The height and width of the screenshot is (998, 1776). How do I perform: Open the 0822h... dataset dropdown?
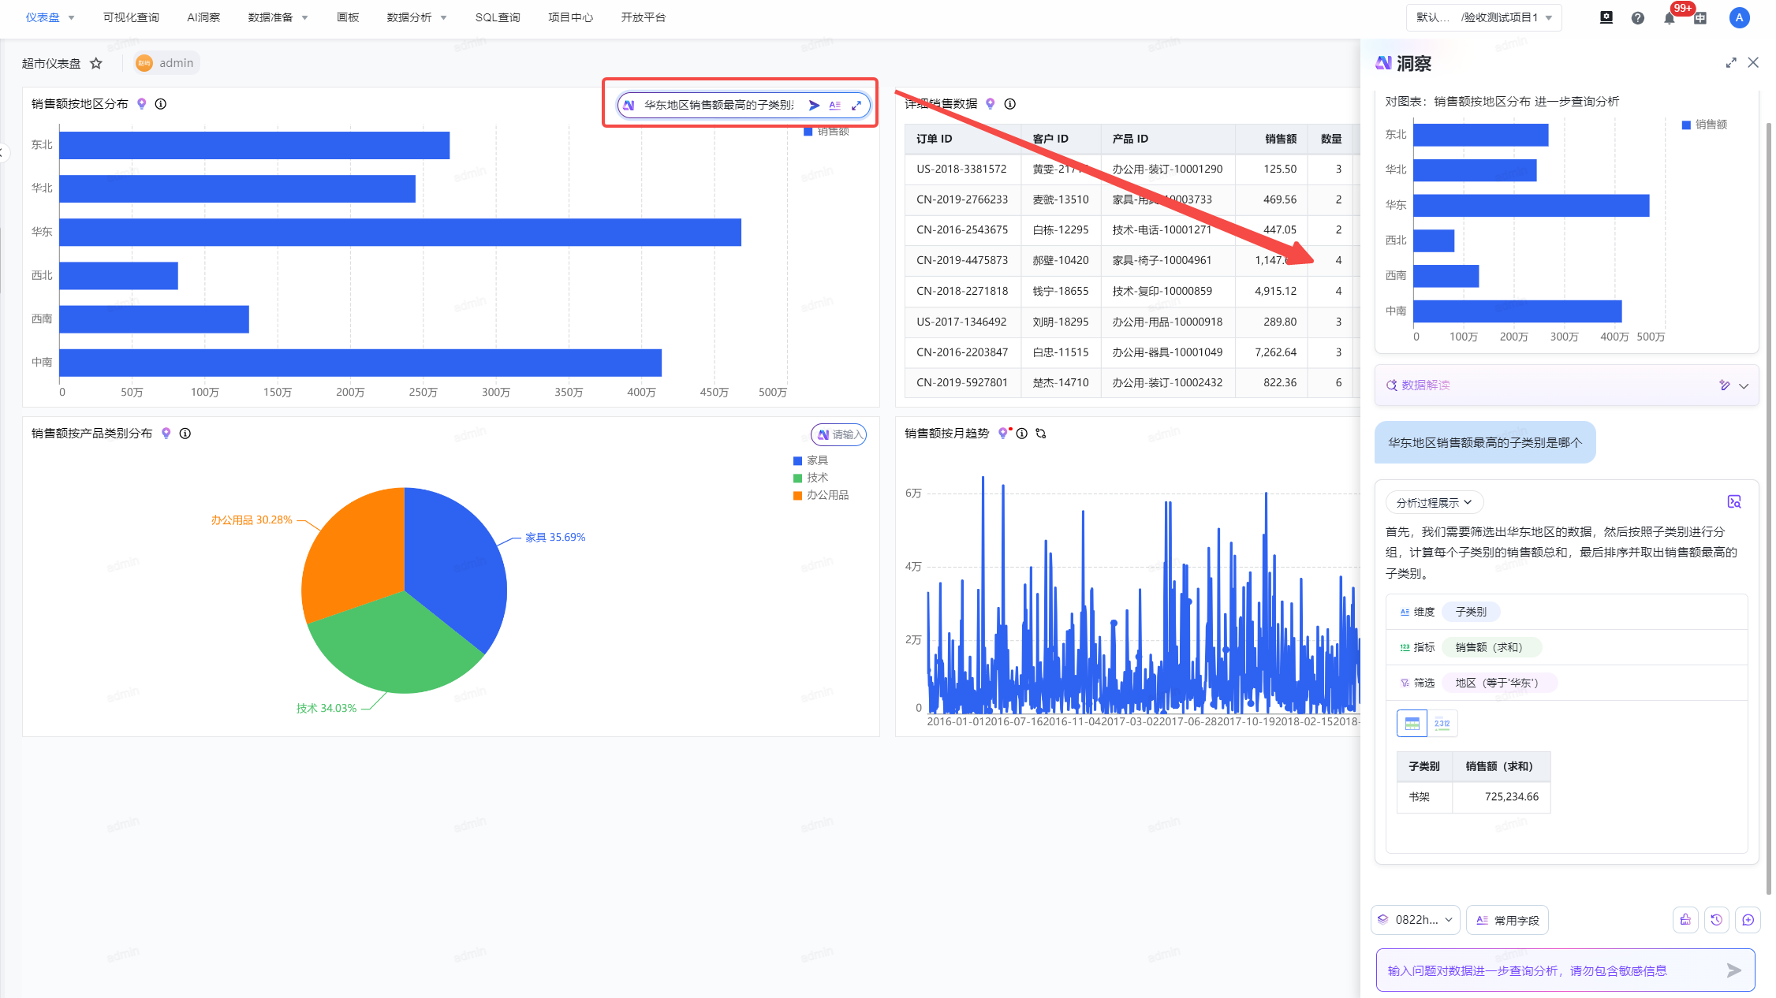1416,920
